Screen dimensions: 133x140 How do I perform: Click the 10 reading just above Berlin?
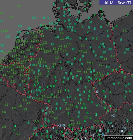(x=102, y=44)
